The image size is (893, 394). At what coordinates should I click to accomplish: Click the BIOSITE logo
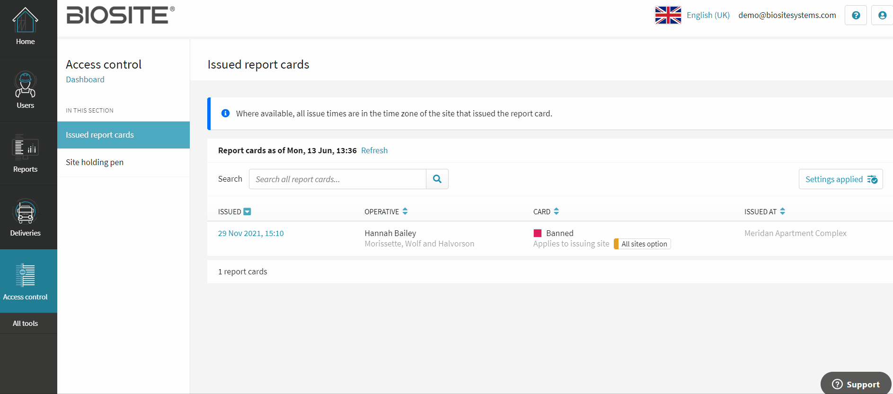[121, 15]
